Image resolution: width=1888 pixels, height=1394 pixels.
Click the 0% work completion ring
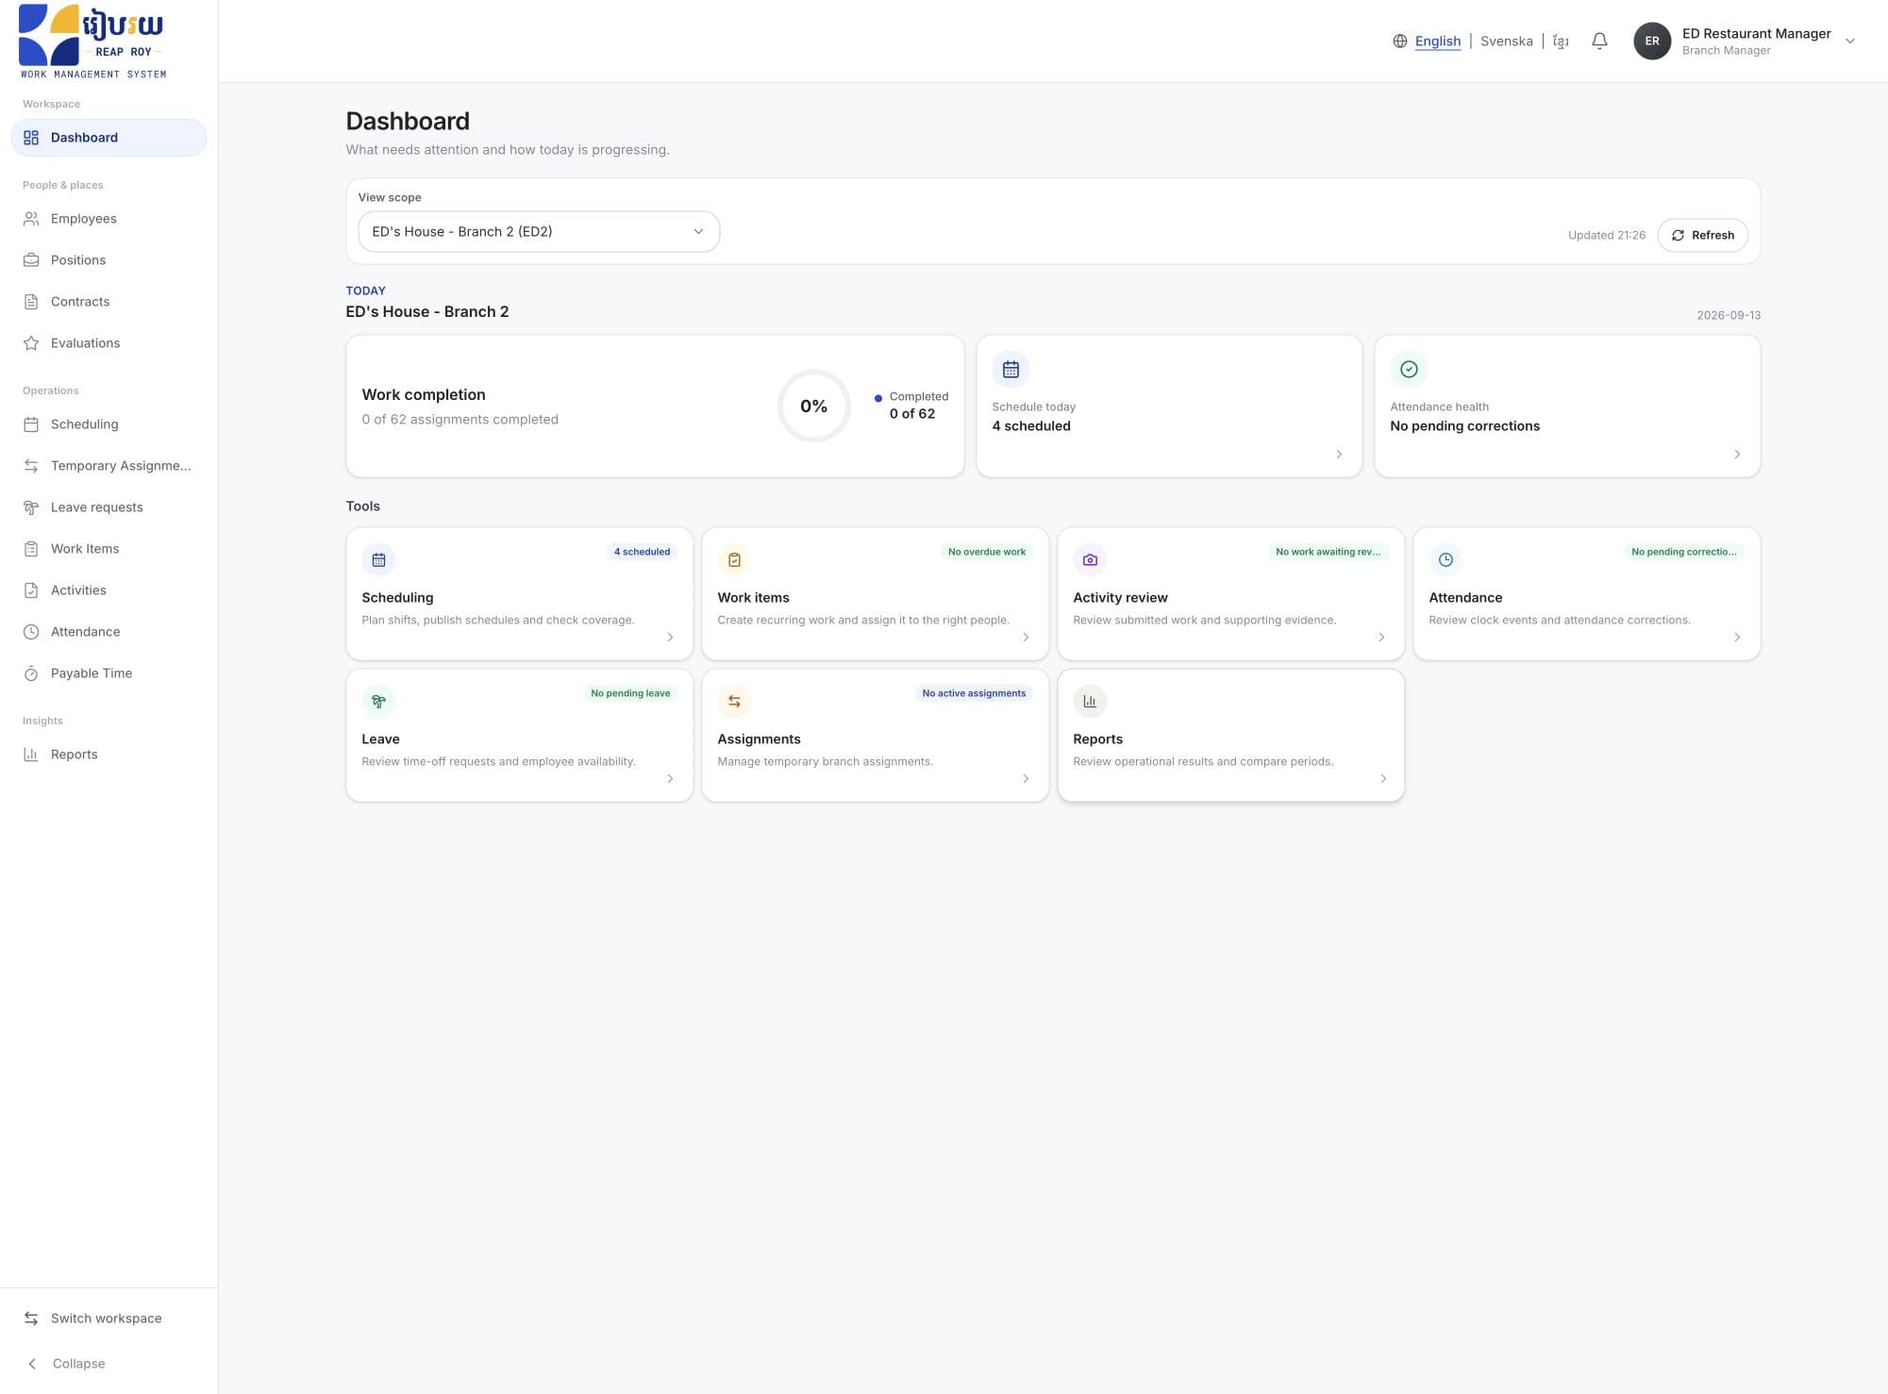click(x=813, y=406)
